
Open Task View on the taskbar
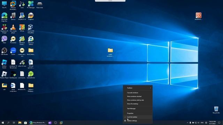(14, 123)
